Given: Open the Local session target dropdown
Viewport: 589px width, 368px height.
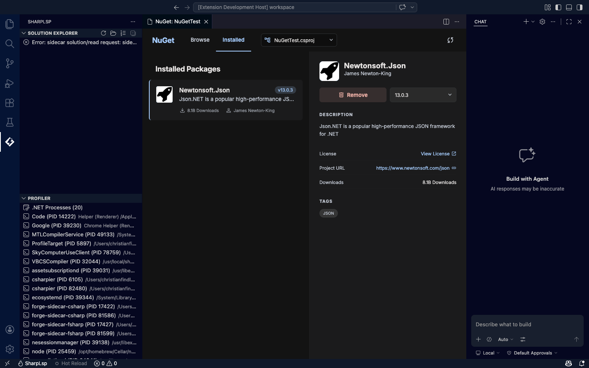Looking at the screenshot, I should [x=488, y=353].
